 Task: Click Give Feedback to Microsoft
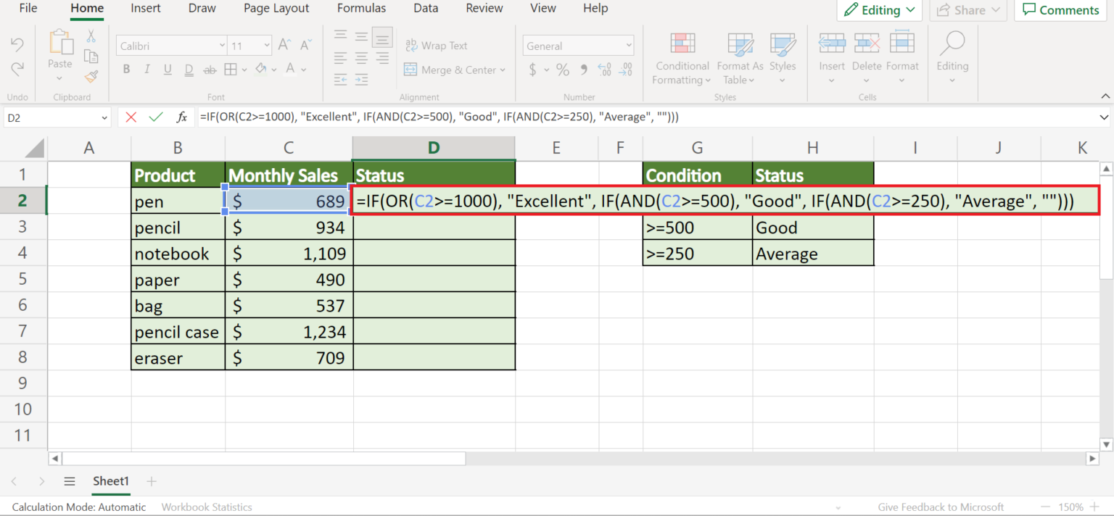click(941, 507)
